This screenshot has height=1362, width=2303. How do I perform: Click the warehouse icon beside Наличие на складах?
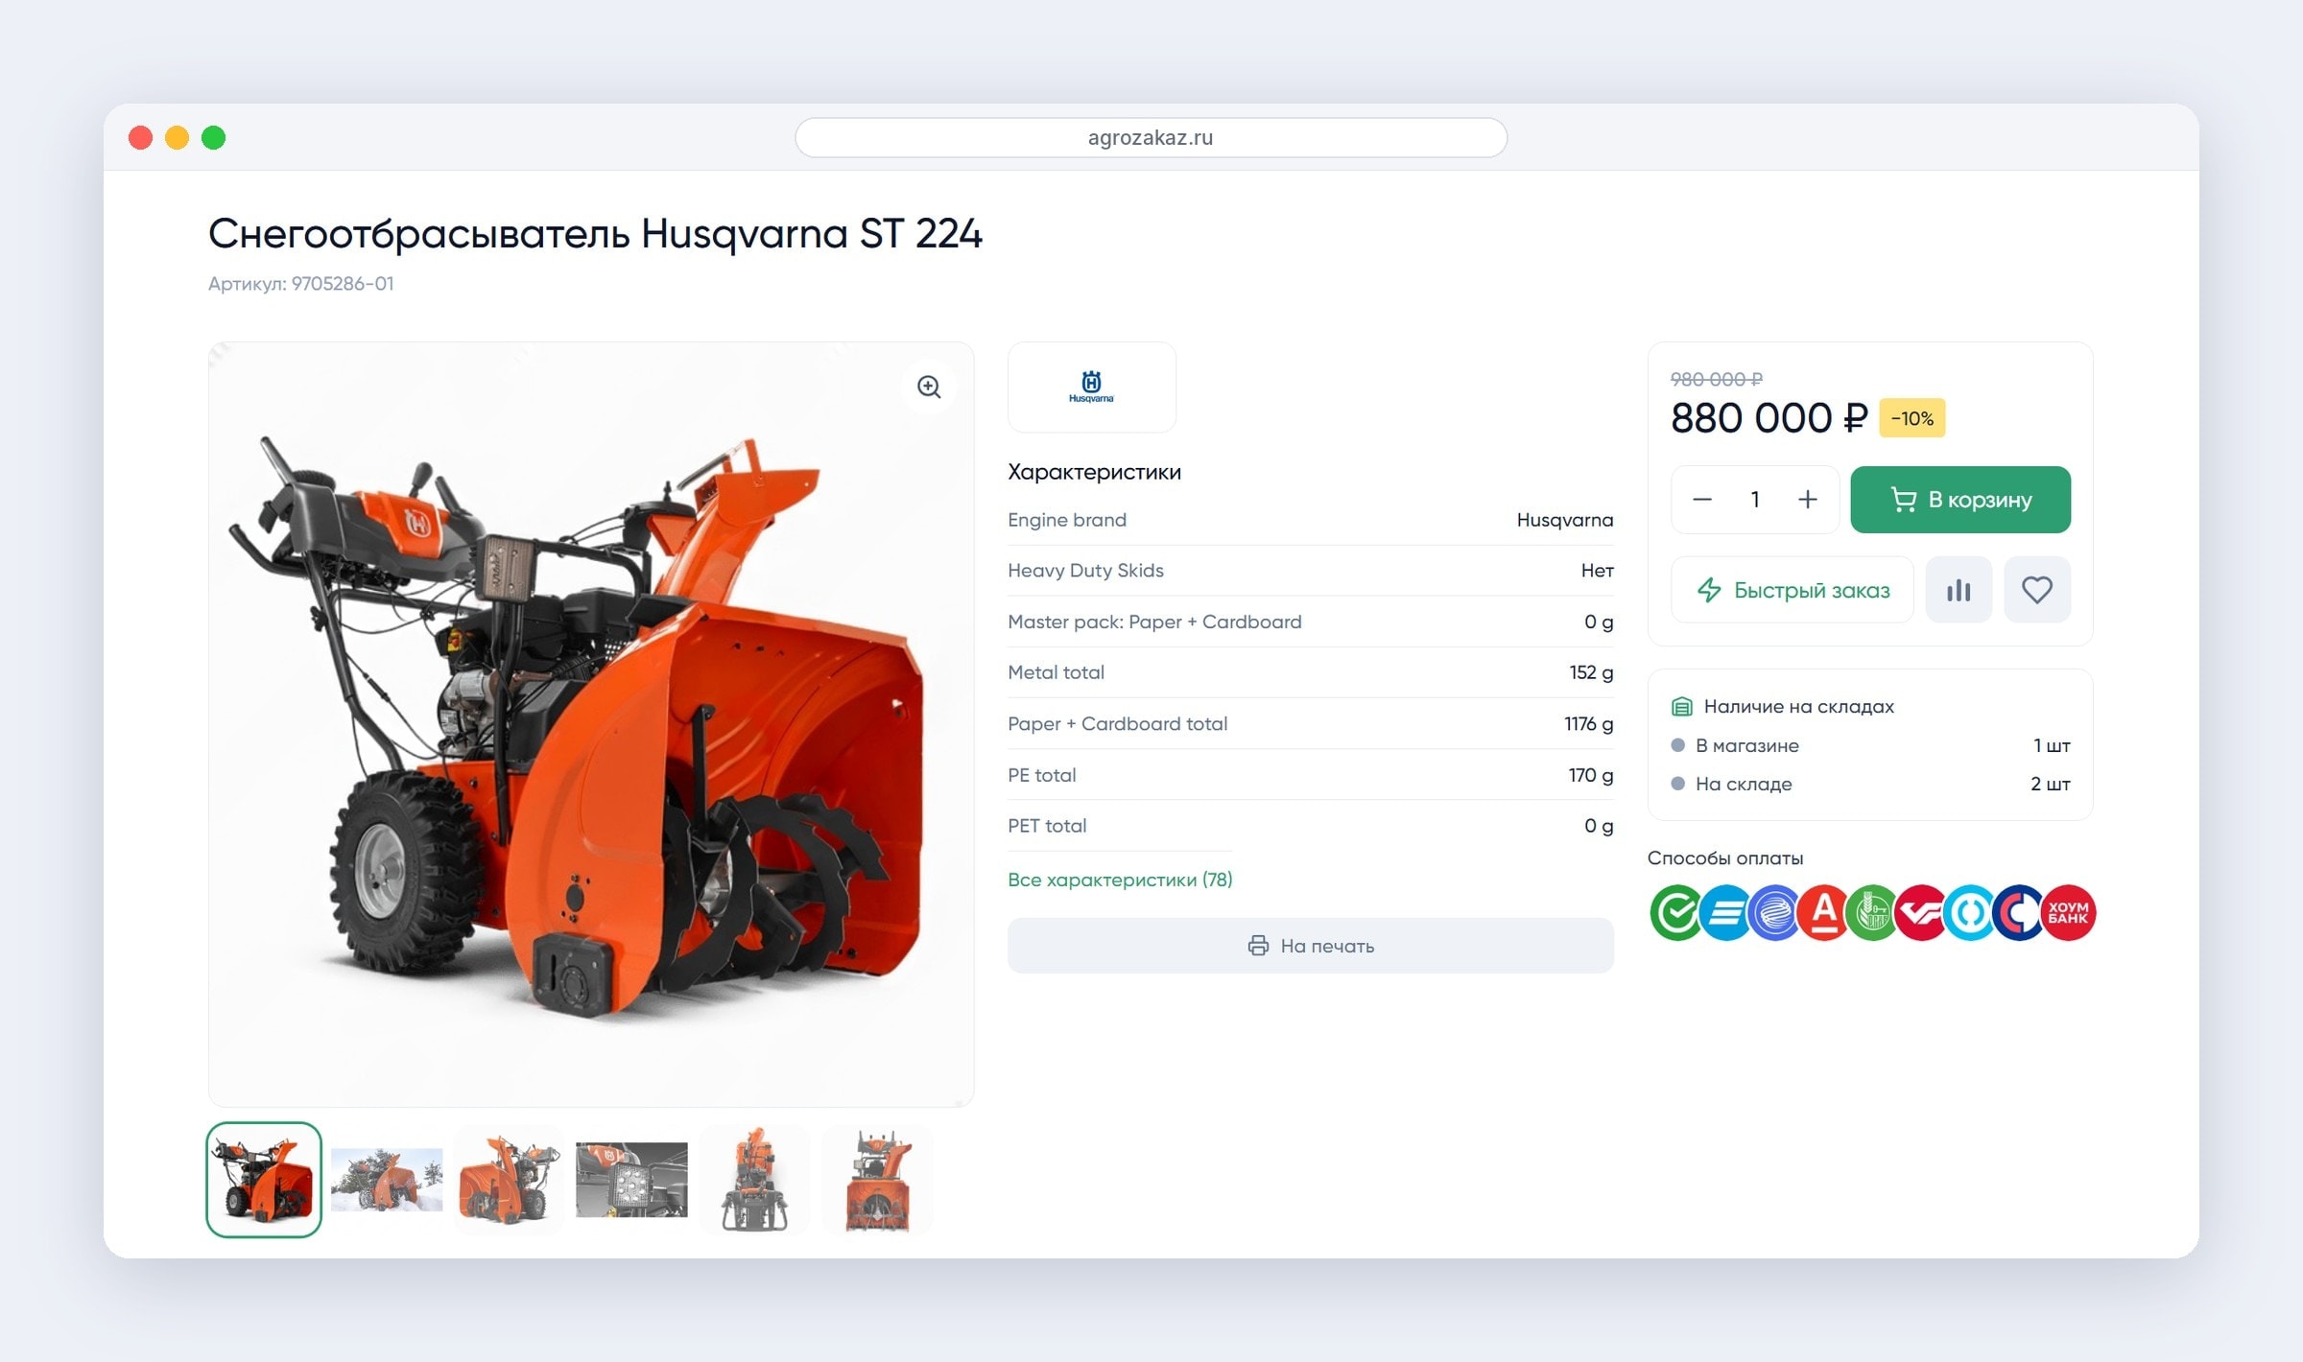click(x=1681, y=707)
